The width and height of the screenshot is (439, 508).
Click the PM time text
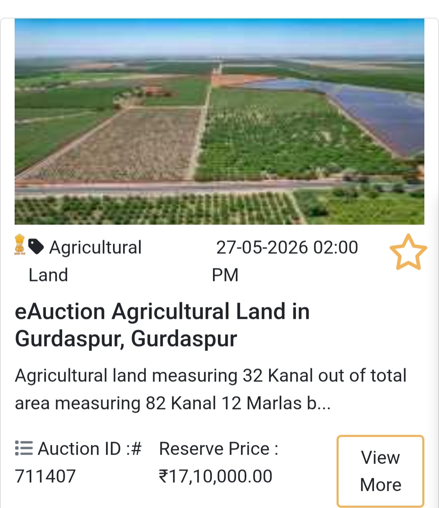tap(225, 275)
